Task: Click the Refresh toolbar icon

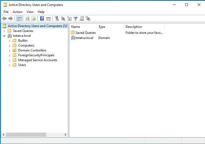Action: tap(27, 18)
